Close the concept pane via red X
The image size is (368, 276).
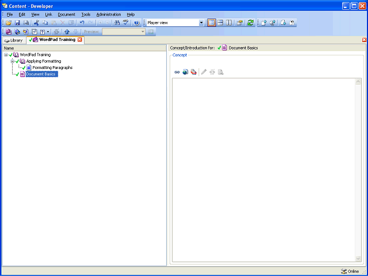(x=364, y=40)
